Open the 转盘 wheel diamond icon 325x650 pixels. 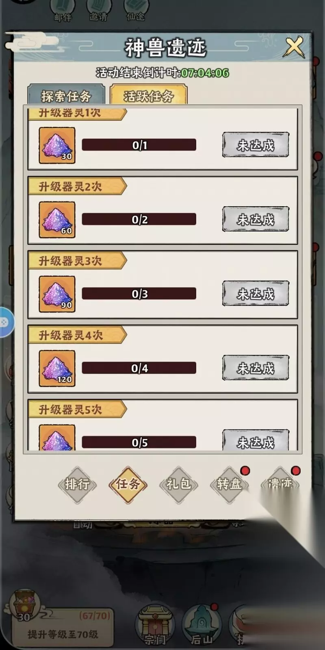229,484
